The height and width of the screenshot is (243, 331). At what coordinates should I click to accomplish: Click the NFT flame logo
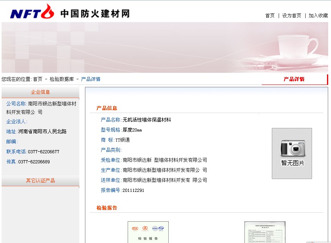click(32, 12)
